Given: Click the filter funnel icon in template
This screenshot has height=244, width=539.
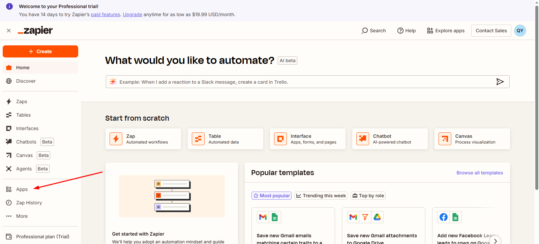Looking at the screenshot, I should tap(365, 217).
